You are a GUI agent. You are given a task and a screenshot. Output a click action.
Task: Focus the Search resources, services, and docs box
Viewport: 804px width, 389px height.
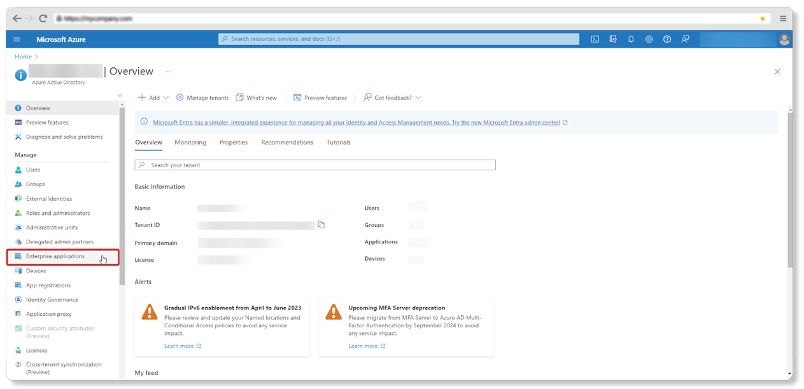click(x=398, y=39)
